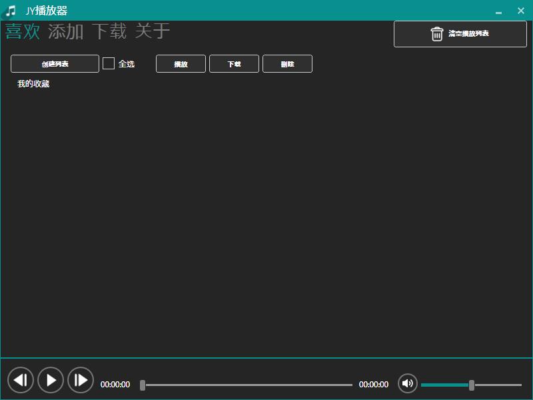Click the speaker volume icon
Image resolution: width=533 pixels, height=400 pixels.
(x=408, y=384)
